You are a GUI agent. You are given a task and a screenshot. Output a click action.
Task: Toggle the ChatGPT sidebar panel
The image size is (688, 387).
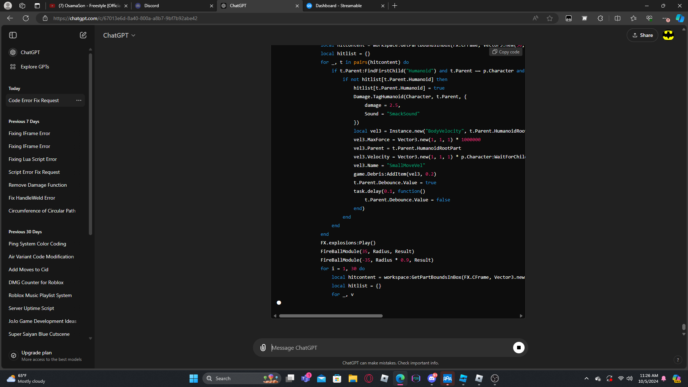pos(13,35)
